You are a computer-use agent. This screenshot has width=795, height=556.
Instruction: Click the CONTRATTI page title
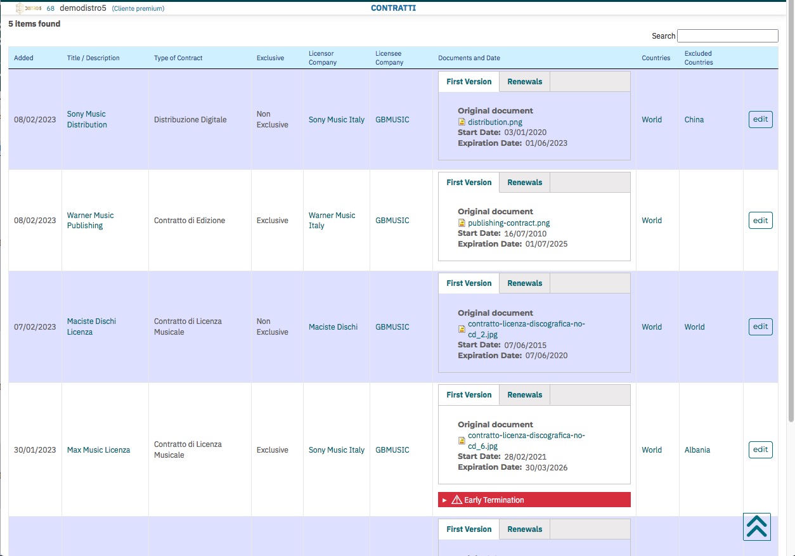(x=393, y=8)
